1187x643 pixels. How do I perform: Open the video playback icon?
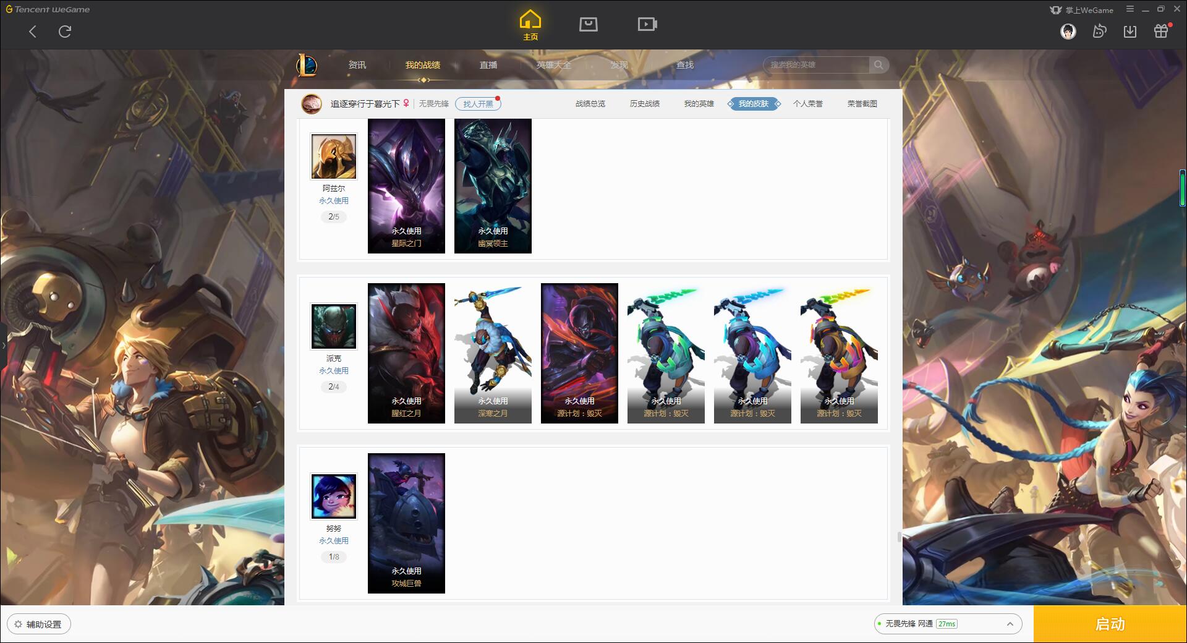647,24
